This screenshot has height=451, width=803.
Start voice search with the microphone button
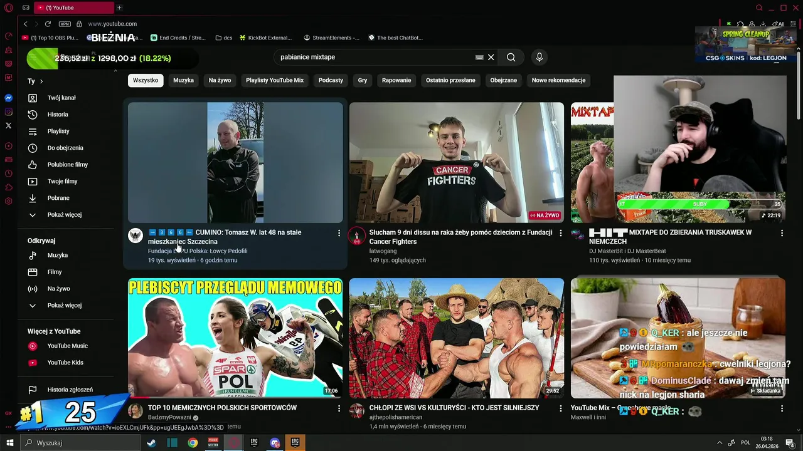pos(539,57)
